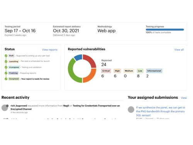
Task: Click the Launching status label
Action: point(14,61)
